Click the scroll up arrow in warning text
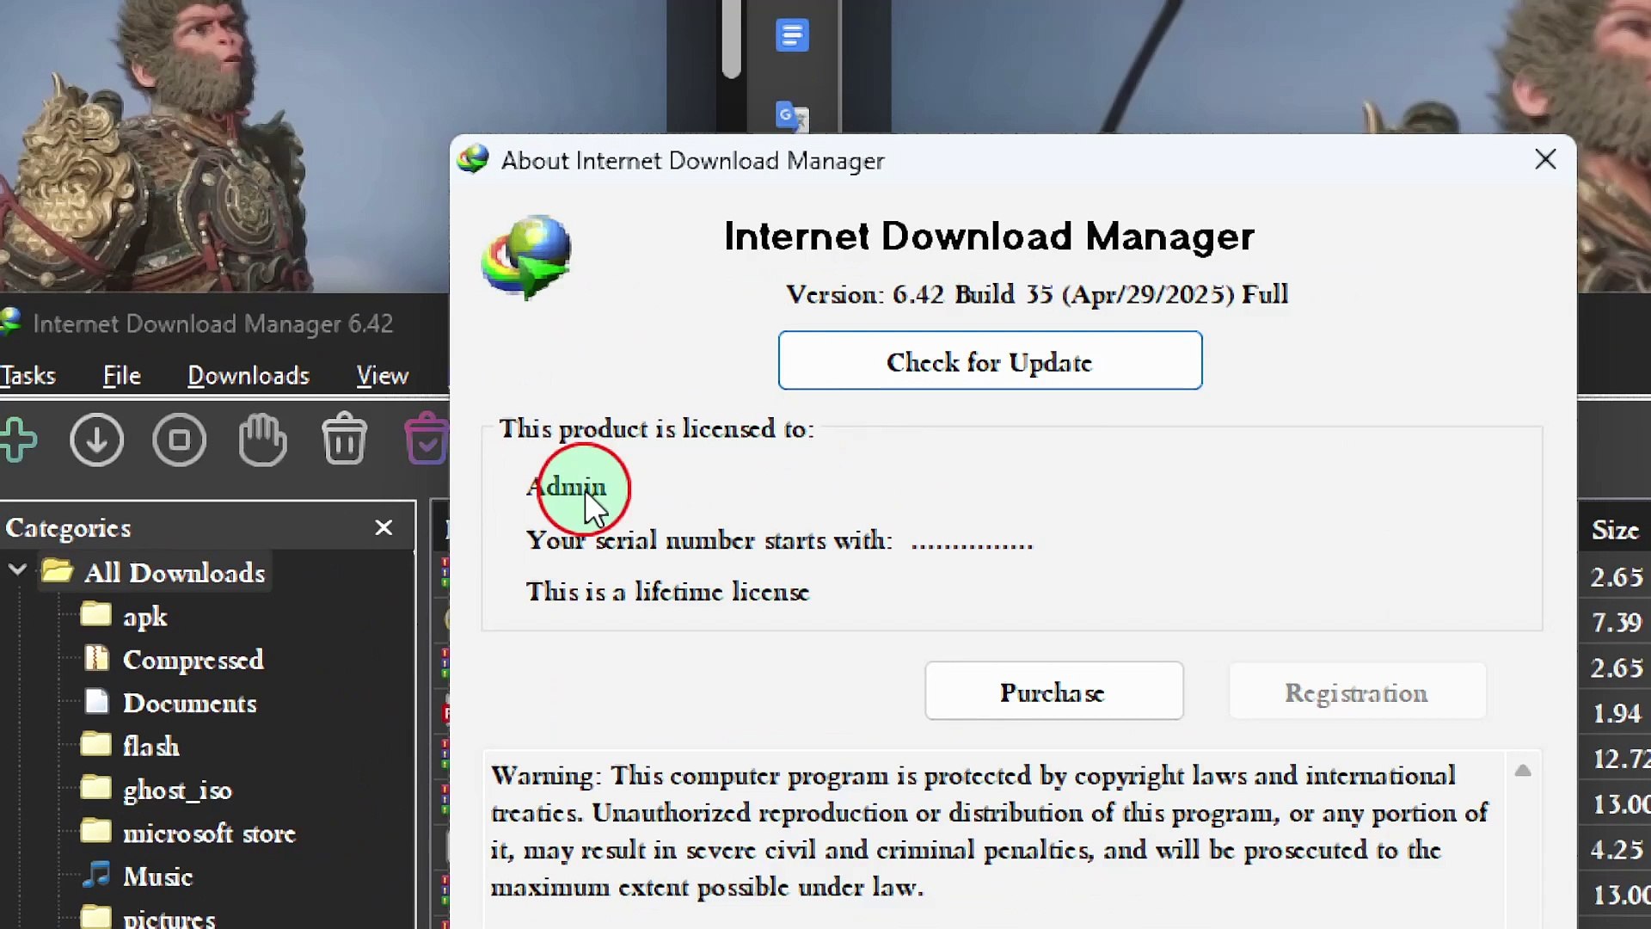 tap(1523, 771)
